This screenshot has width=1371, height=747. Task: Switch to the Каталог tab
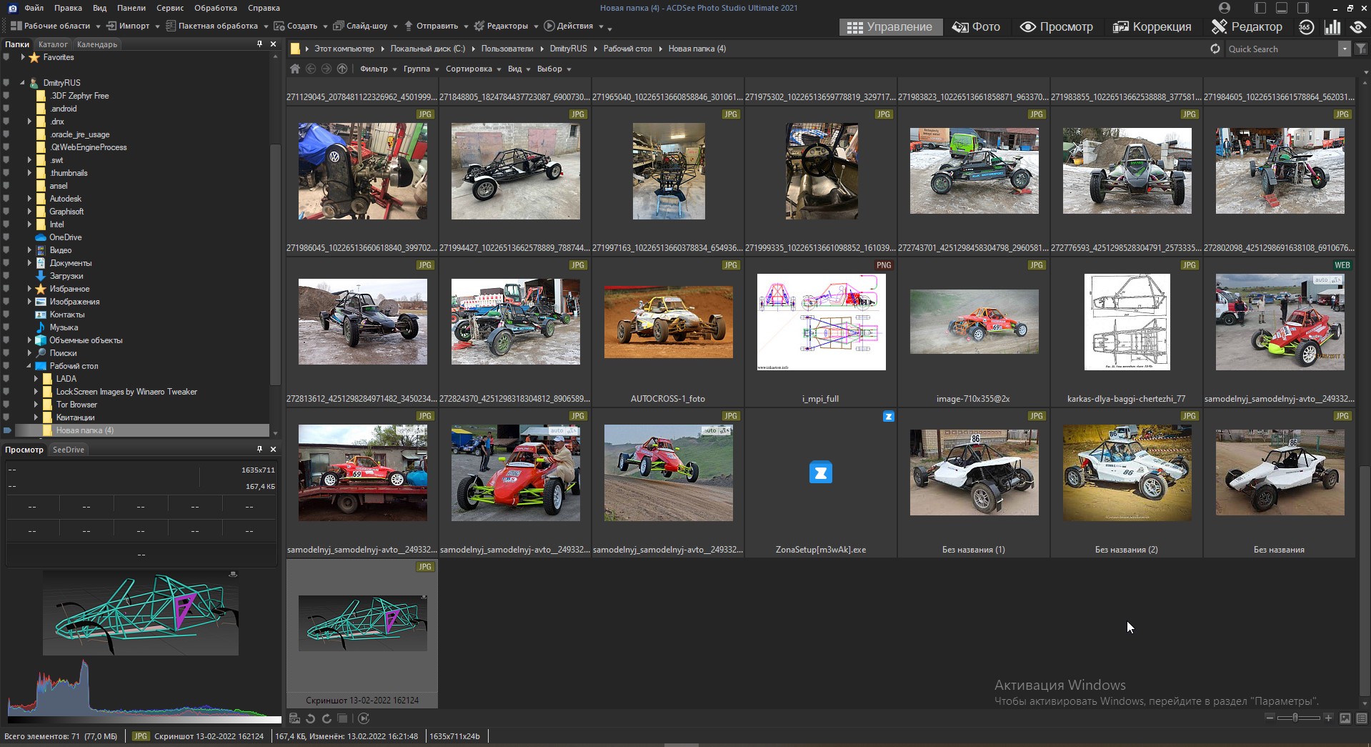point(53,44)
